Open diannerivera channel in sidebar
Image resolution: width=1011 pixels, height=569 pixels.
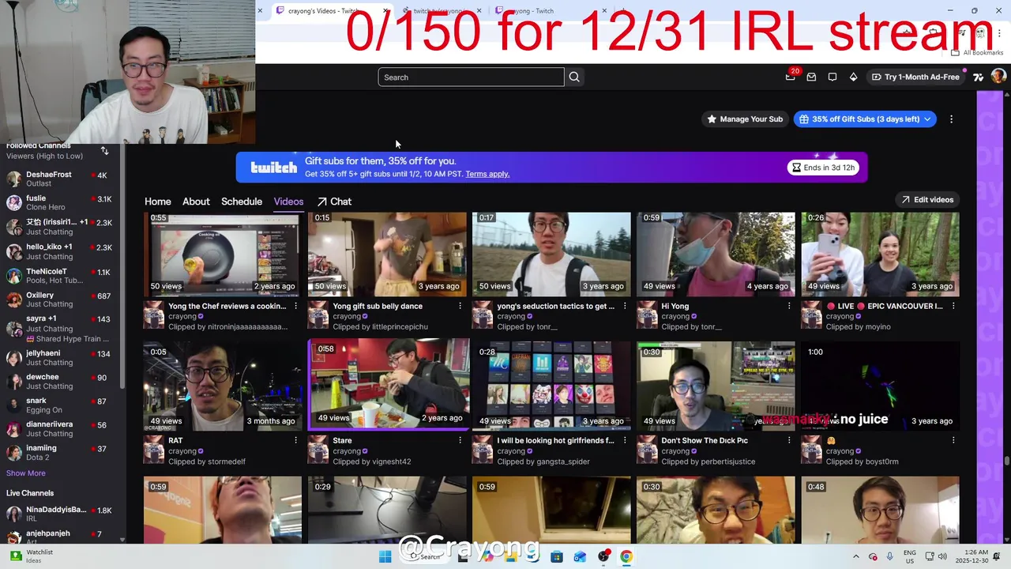(x=62, y=428)
